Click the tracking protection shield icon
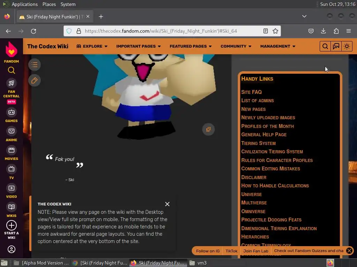 tap(69, 31)
